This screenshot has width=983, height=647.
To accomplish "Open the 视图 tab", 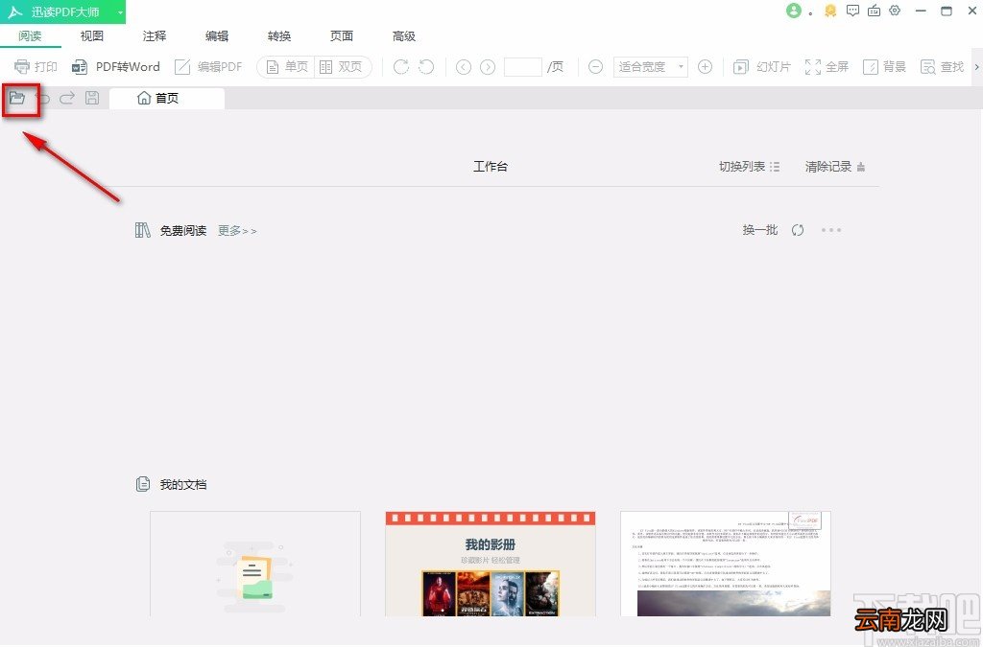I will [92, 36].
